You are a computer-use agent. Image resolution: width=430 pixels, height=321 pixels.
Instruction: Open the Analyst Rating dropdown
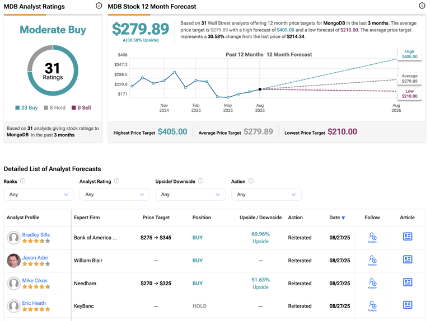(x=114, y=195)
